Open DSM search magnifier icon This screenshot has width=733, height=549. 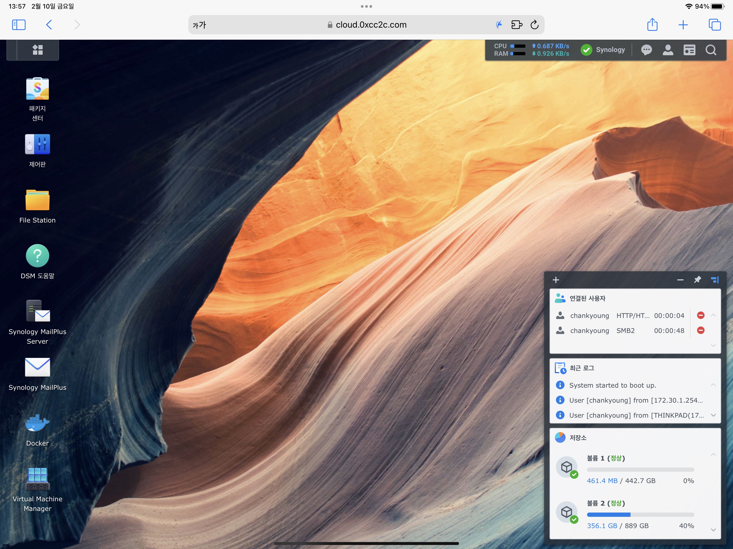(711, 50)
